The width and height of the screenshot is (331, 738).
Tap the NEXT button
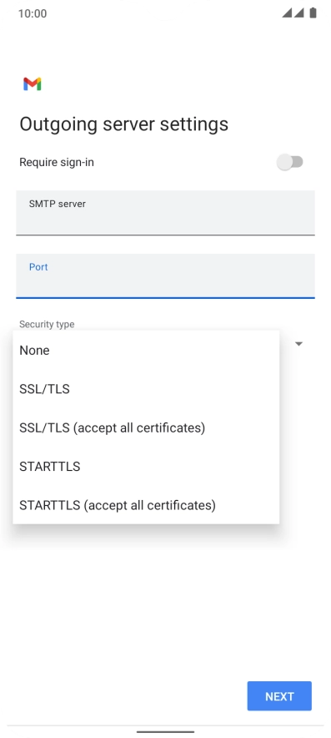click(x=279, y=695)
